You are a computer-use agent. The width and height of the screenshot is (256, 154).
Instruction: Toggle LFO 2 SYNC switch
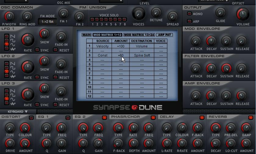[x=37, y=77]
